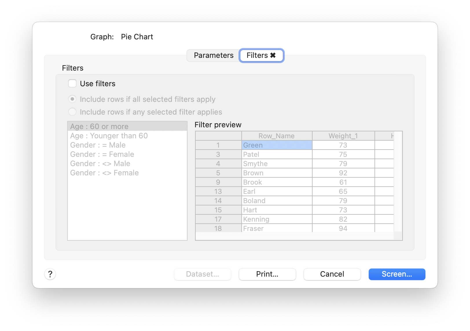This screenshot has height=331, width=470.
Task: Switch to the Parameters tab
Action: (214, 55)
